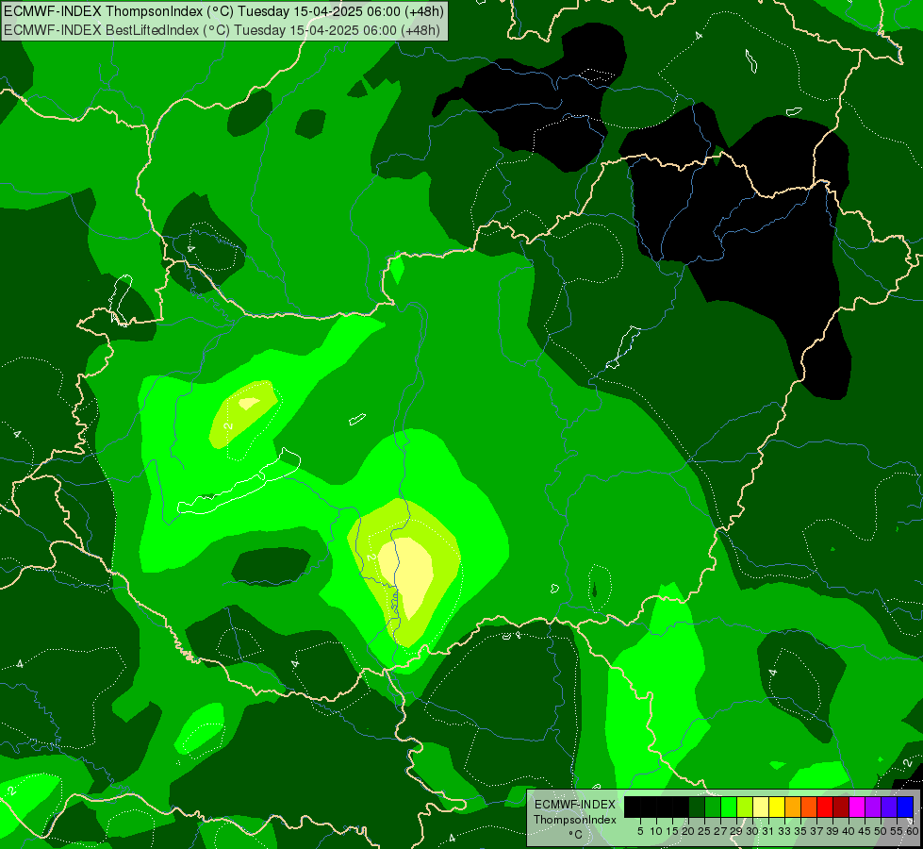Click the legend value label 20
The width and height of the screenshot is (923, 849).
pyautogui.click(x=688, y=831)
